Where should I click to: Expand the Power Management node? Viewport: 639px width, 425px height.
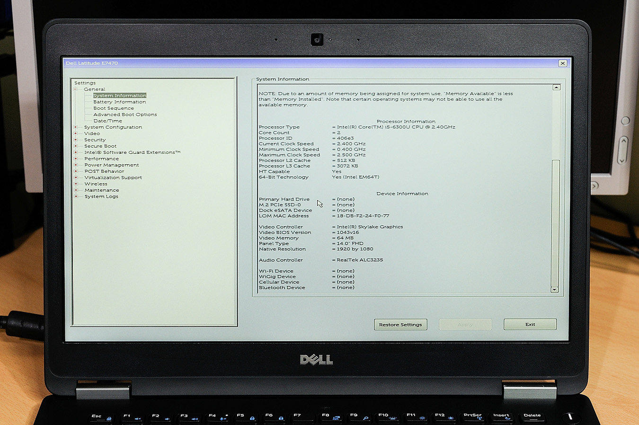[x=76, y=165]
